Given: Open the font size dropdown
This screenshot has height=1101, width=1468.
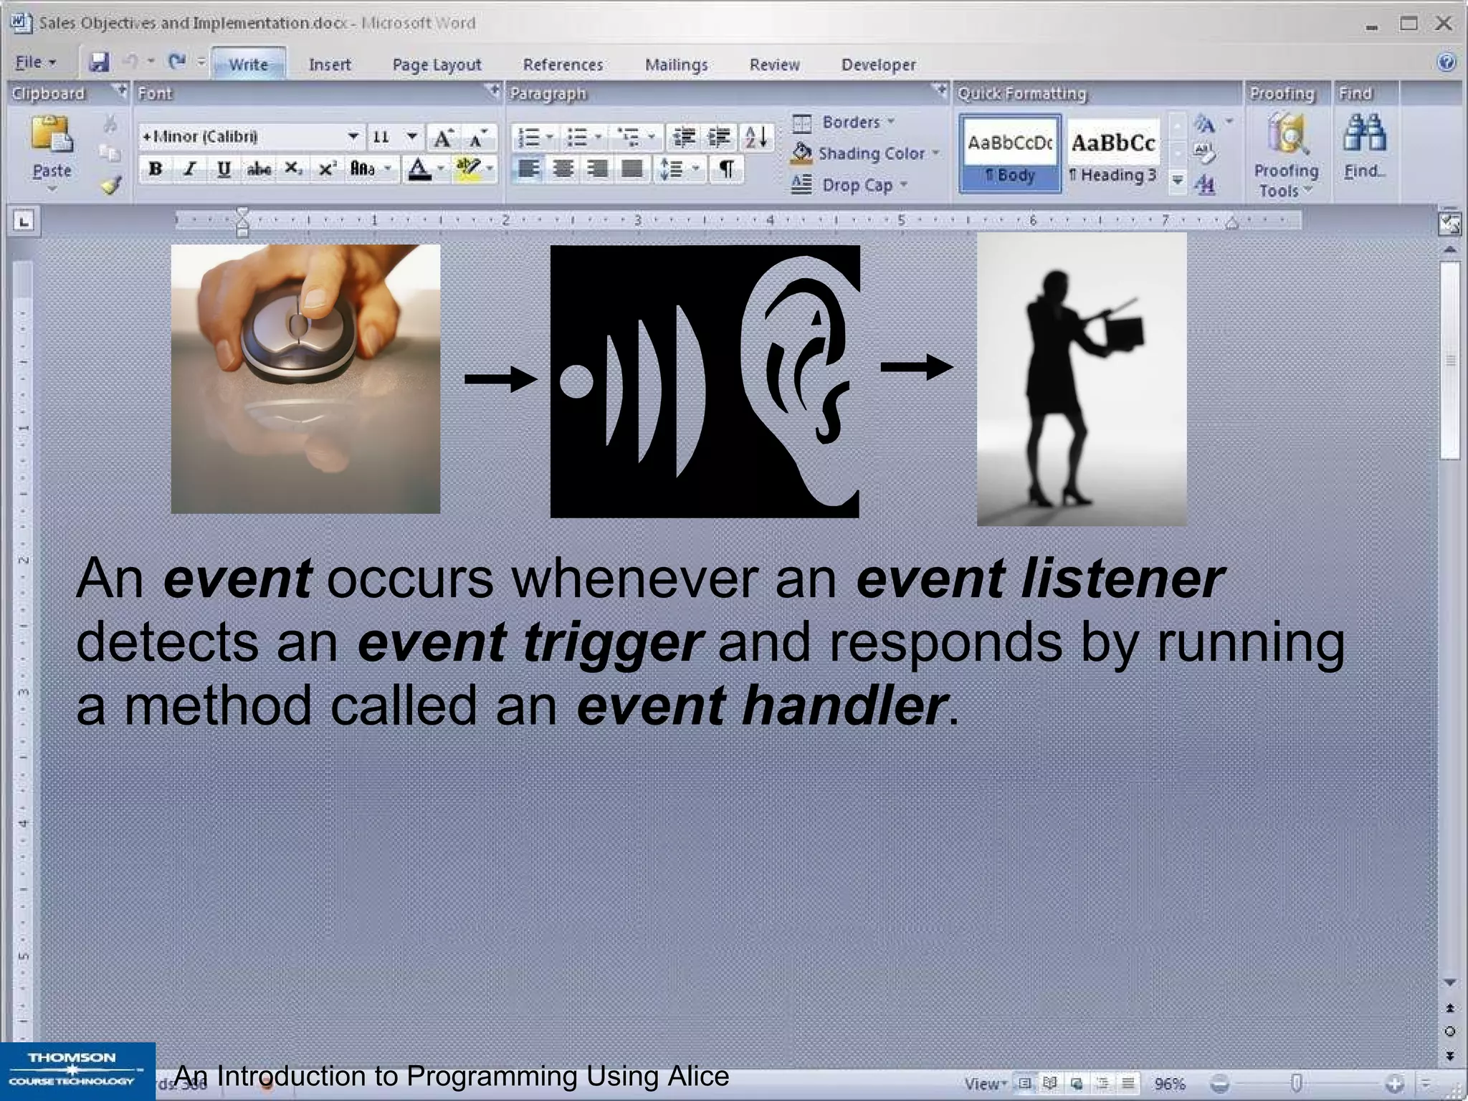Looking at the screenshot, I should coord(411,136).
